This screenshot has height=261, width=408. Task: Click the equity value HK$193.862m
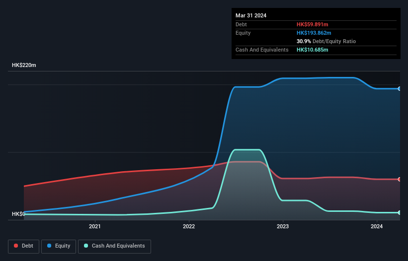[314, 33]
